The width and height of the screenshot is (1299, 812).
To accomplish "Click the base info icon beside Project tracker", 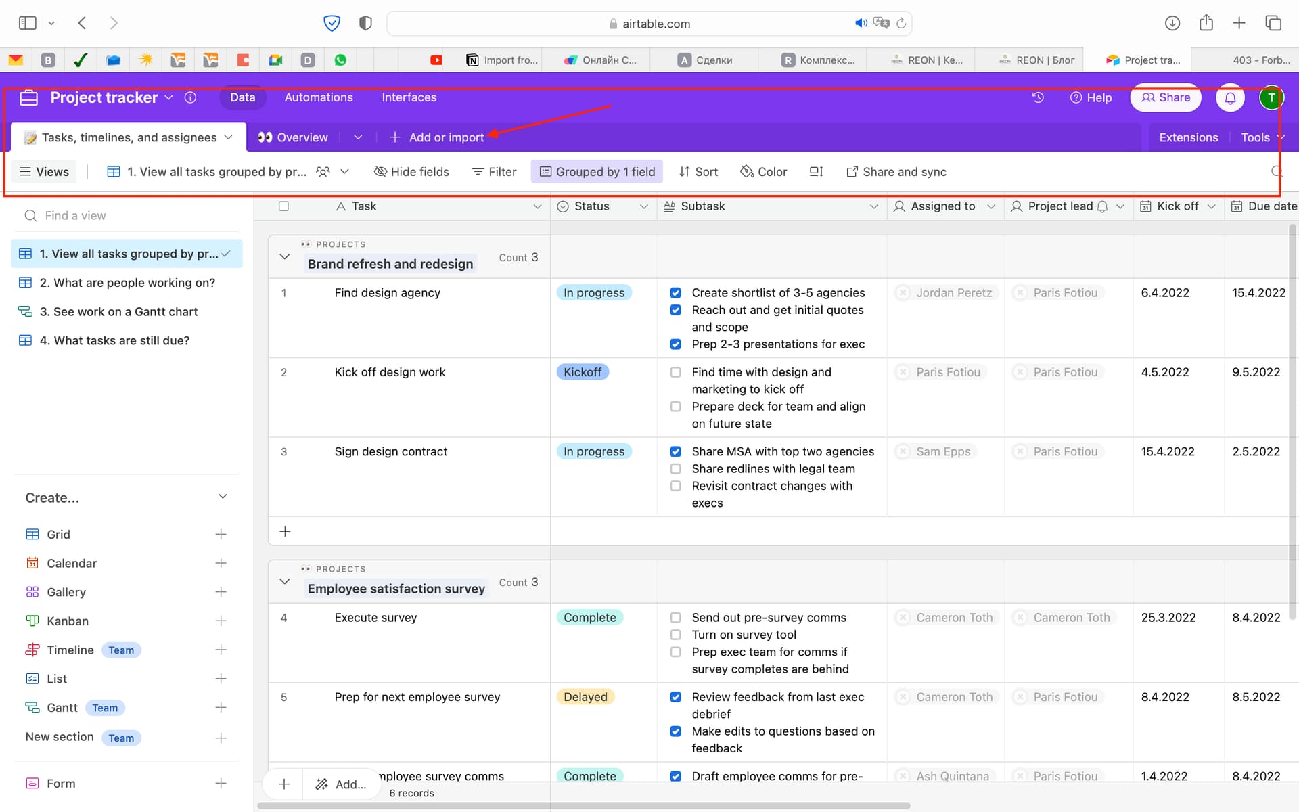I will [x=191, y=97].
